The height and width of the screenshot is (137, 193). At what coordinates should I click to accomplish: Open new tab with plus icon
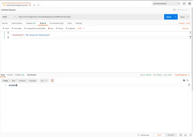[34, 5]
